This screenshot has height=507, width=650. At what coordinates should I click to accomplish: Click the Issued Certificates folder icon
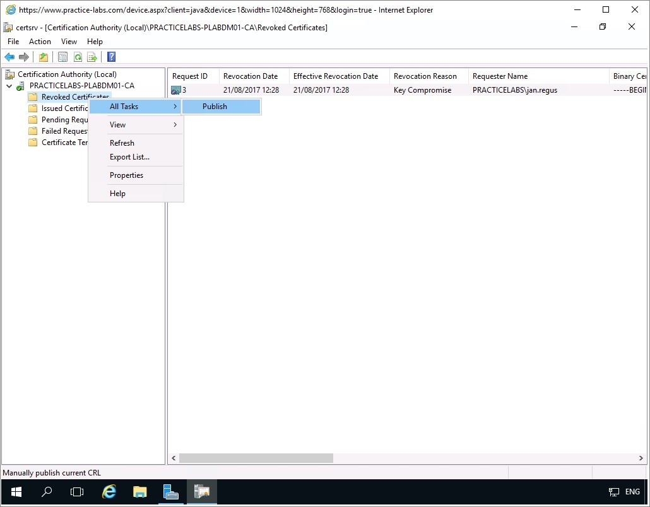pyautogui.click(x=33, y=108)
